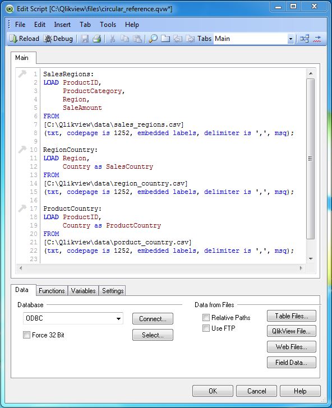Click the vertical scrollbar thumb in script editor
This screenshot has width=332, height=408.
[x=310, y=159]
